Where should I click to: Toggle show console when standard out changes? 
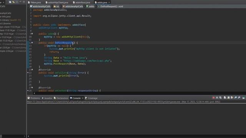coord(236,98)
